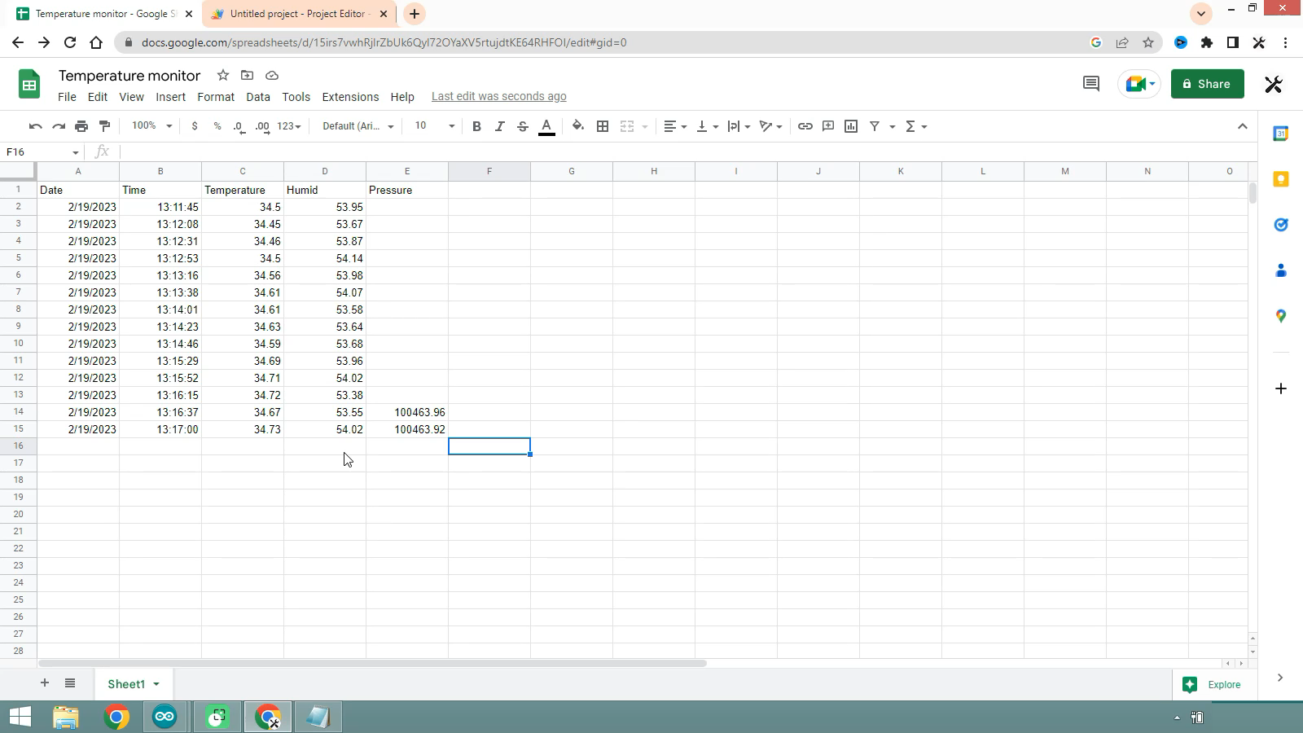Image resolution: width=1303 pixels, height=733 pixels.
Task: Click the Name box showing F16
Action: point(42,152)
